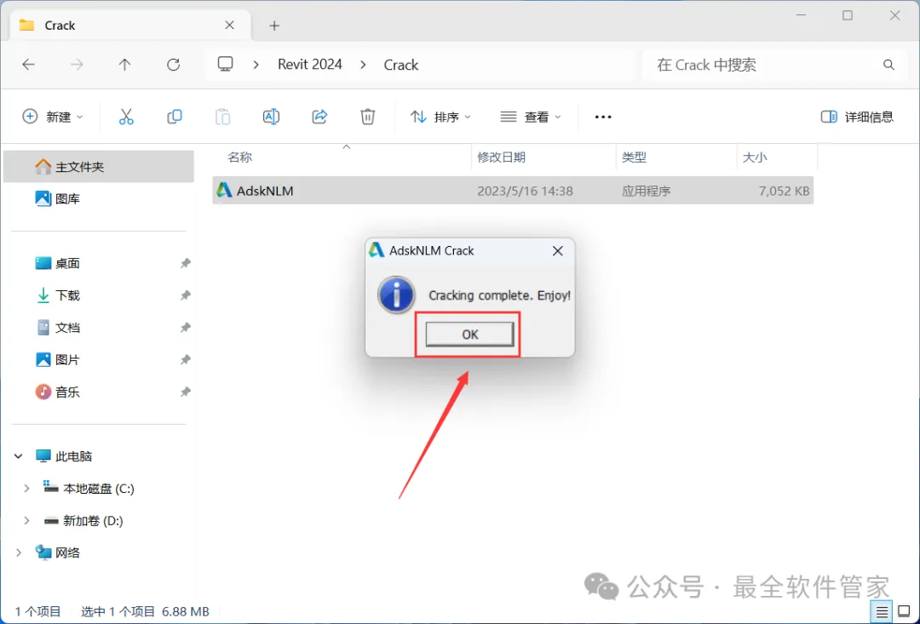
Task: Close the Crack tab
Action: [229, 26]
